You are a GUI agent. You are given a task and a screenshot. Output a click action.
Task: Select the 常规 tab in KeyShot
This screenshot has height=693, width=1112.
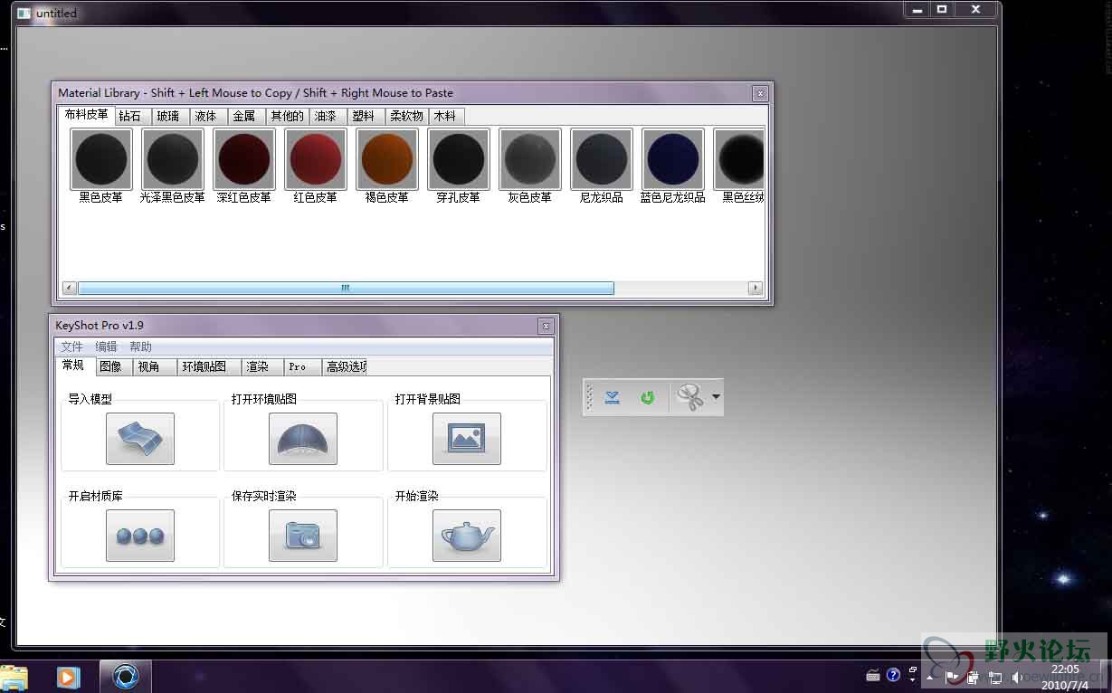click(74, 365)
